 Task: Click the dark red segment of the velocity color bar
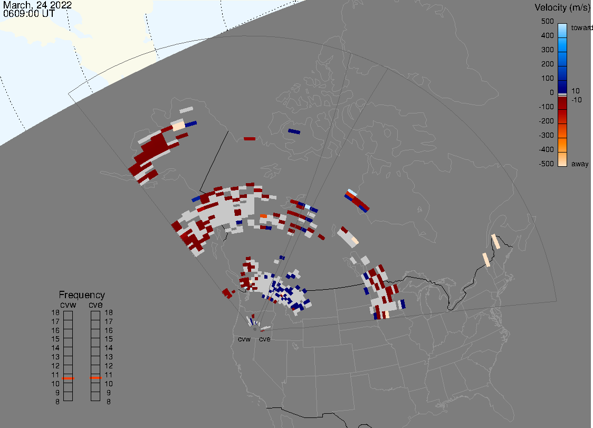(x=562, y=108)
